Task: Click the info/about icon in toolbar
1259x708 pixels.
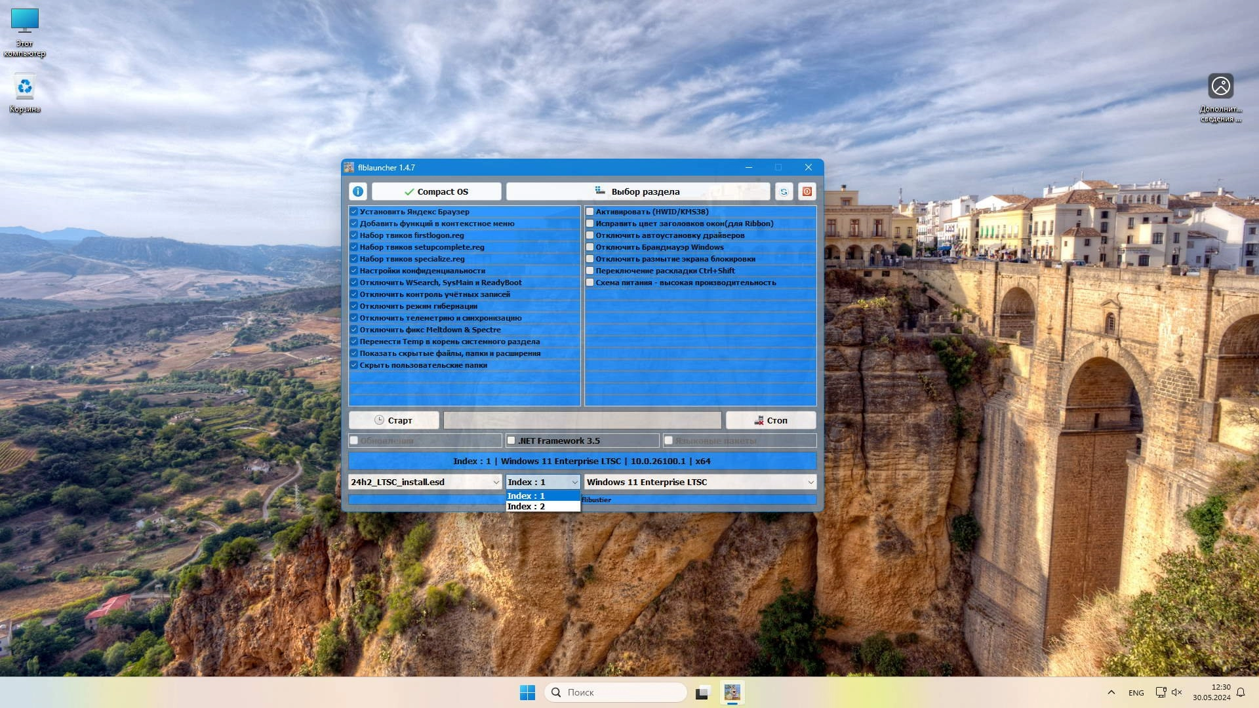Action: pyautogui.click(x=357, y=191)
